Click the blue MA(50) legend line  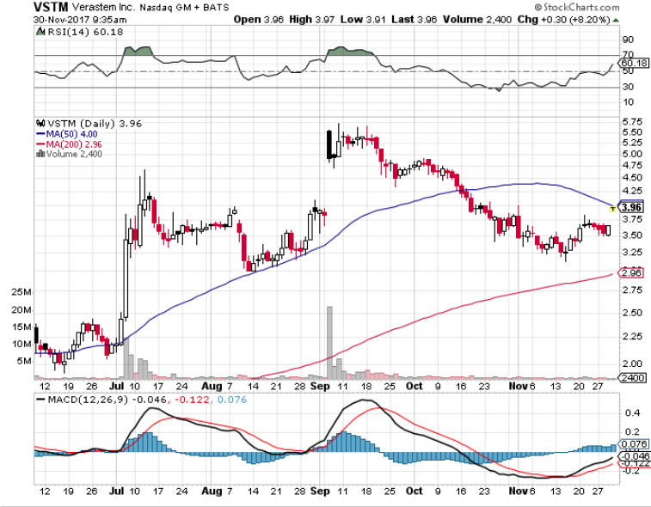tap(39, 133)
